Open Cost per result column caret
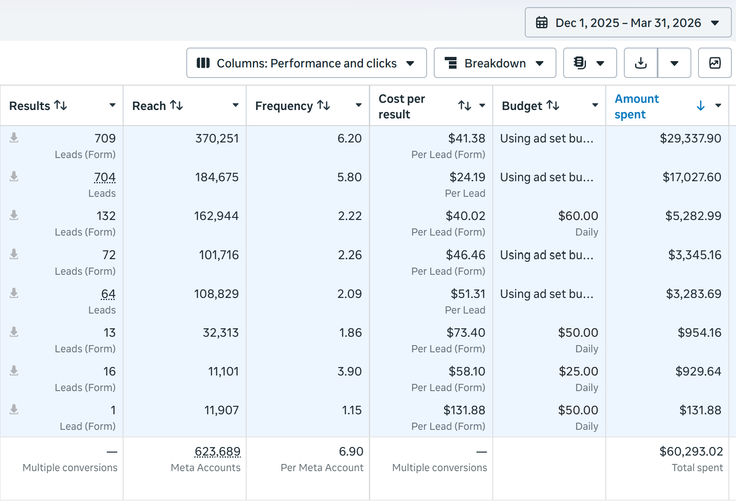This screenshot has height=504, width=736. 482,106
